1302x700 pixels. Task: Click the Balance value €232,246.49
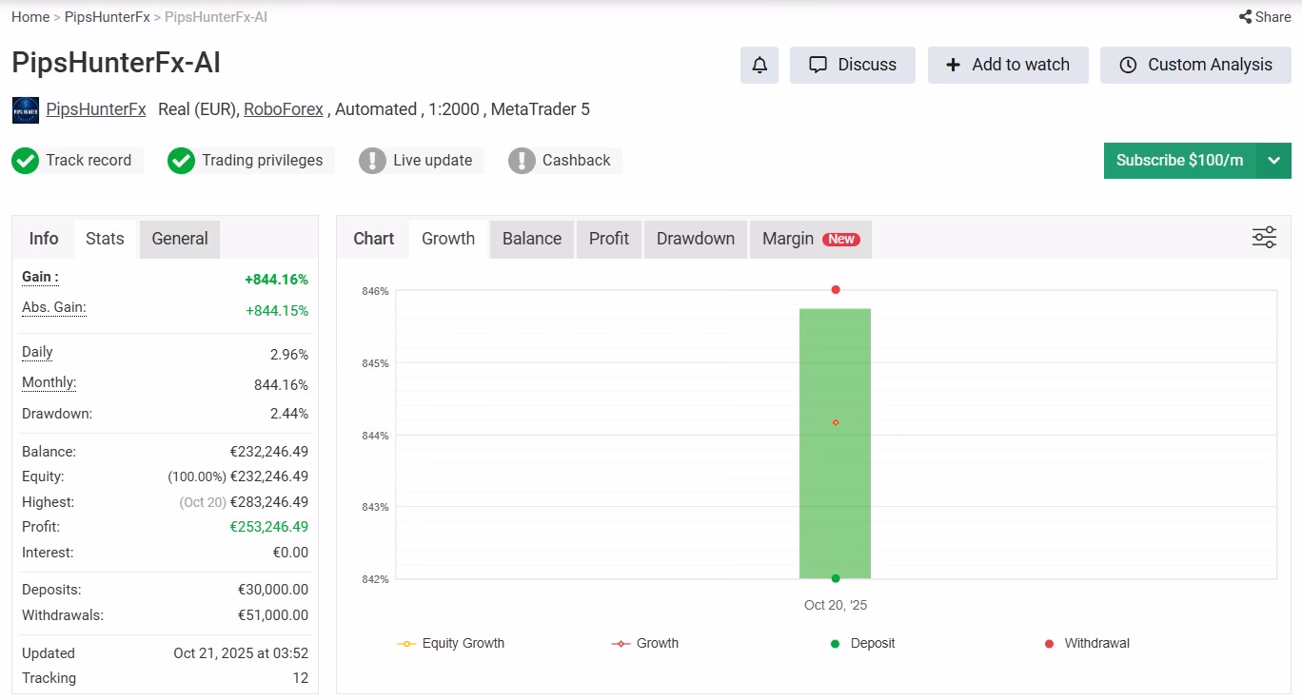[x=269, y=452]
